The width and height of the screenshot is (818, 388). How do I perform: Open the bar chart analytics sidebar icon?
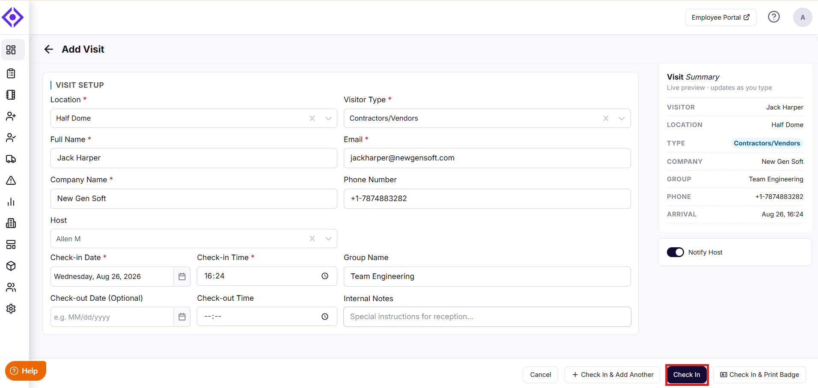(x=11, y=202)
